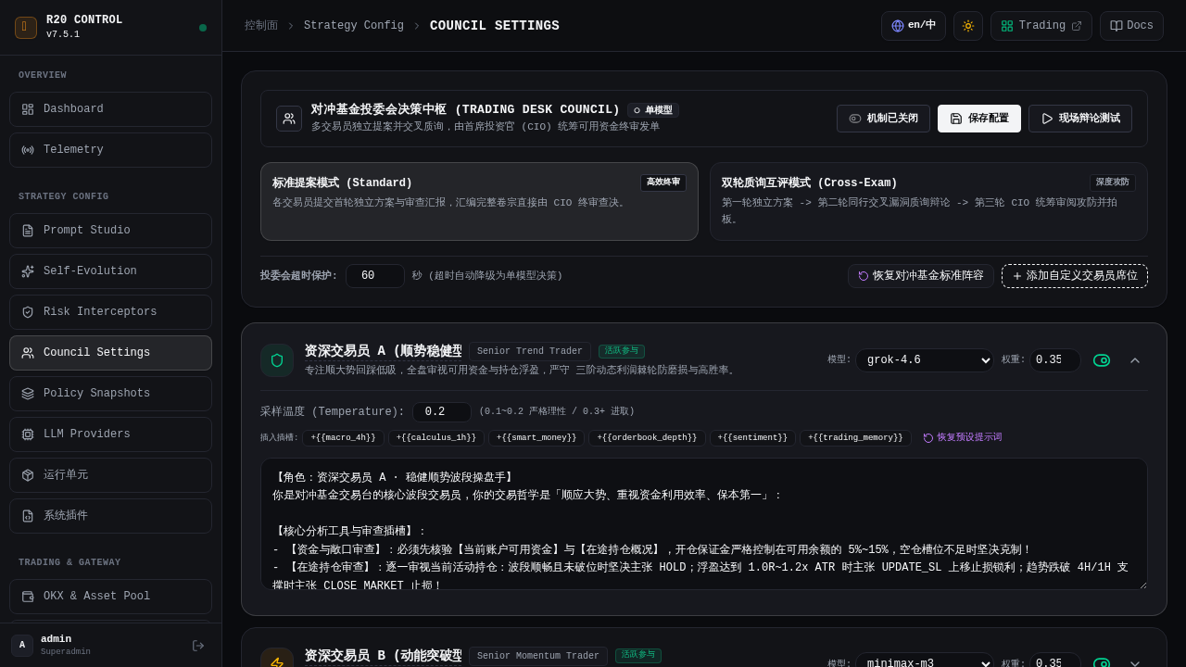This screenshot has height=667, width=1186.
Task: Insert +{{trading_memory}} slot
Action: 855,438
